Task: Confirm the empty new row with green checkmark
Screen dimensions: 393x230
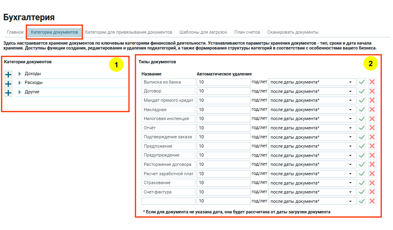Action: pos(362,201)
